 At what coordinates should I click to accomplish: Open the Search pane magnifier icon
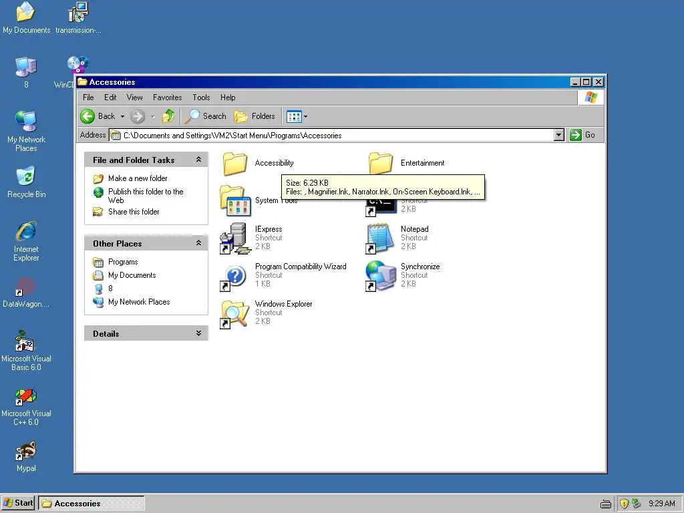click(192, 116)
